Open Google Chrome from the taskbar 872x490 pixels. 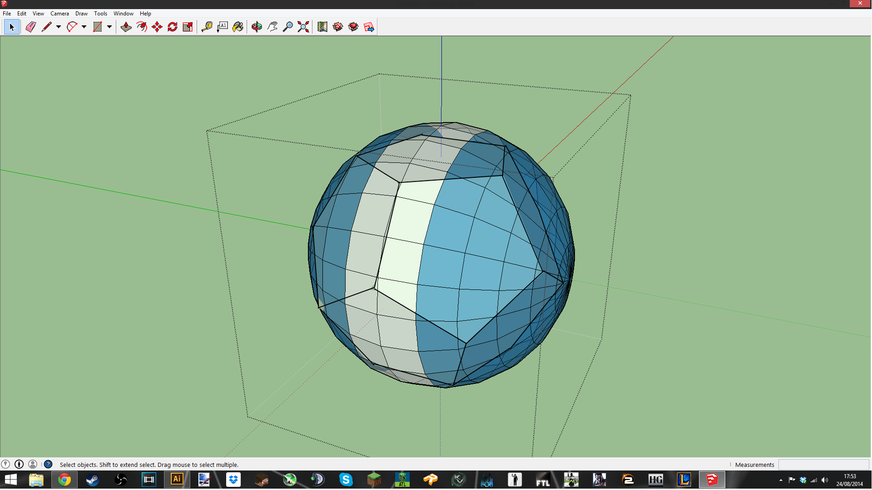[64, 480]
